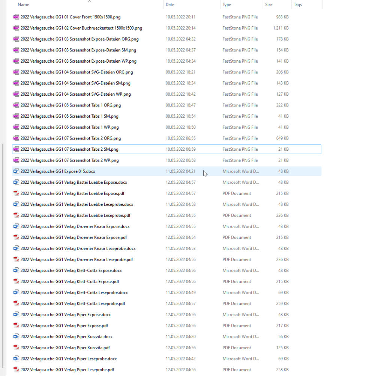The width and height of the screenshot is (384, 384).
Task: Click PDF icon of Droemer Knaur Leseprobe.pdf
Action: pyautogui.click(x=16, y=259)
